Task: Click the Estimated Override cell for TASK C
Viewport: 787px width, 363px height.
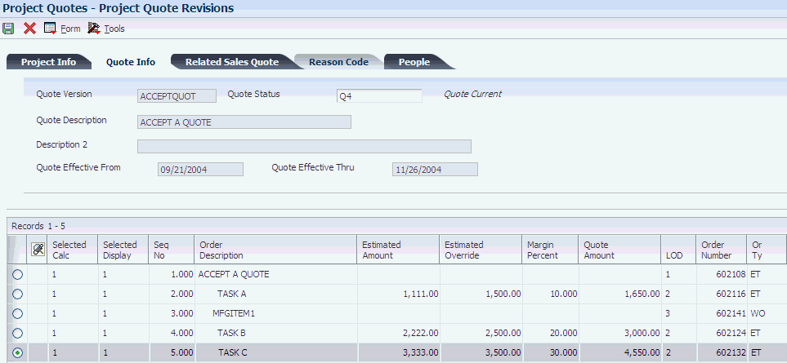Action: coord(481,352)
